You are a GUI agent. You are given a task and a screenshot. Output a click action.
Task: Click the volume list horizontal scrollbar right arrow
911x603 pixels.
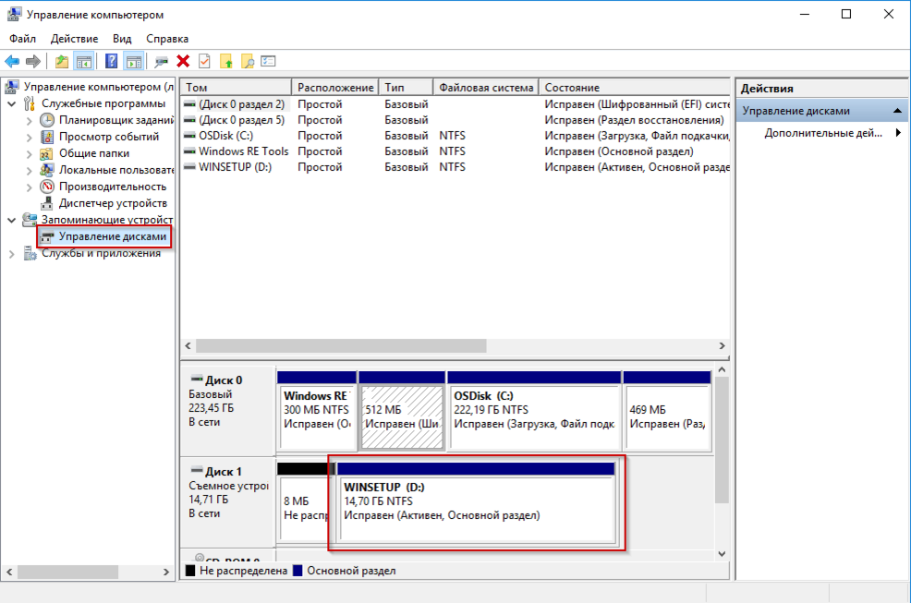click(x=723, y=345)
